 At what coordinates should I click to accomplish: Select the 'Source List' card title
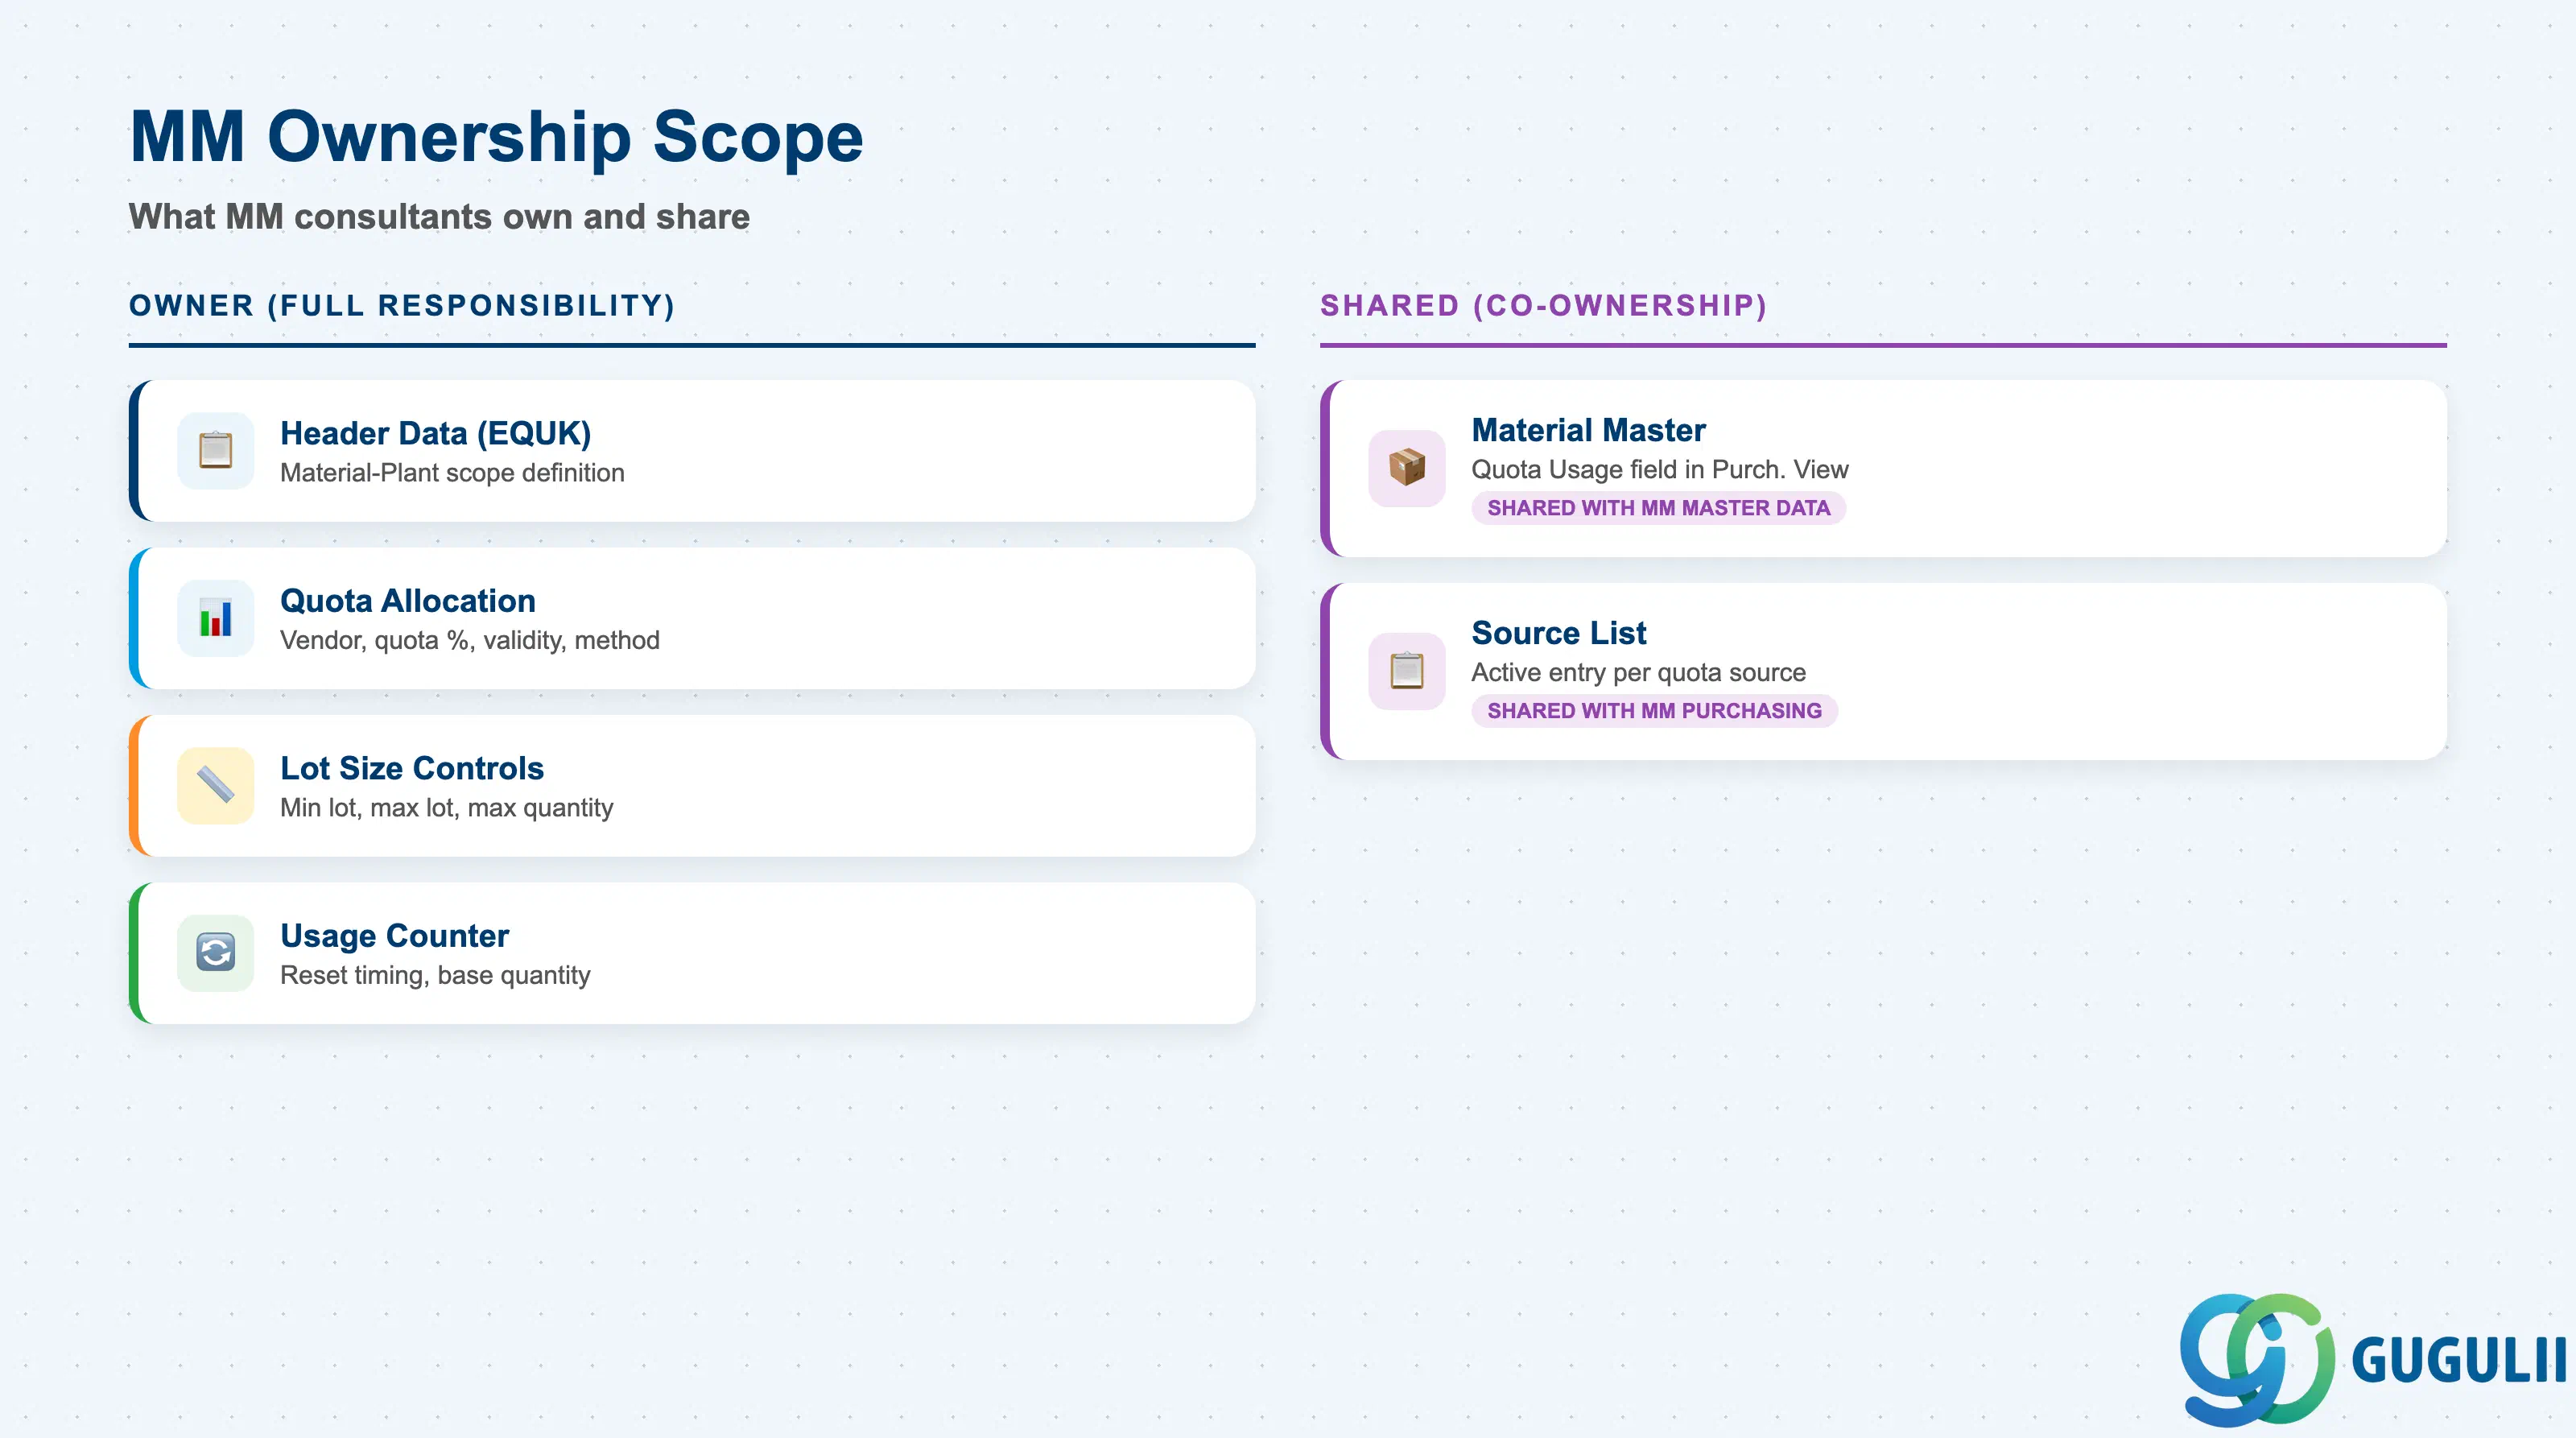click(x=1558, y=633)
